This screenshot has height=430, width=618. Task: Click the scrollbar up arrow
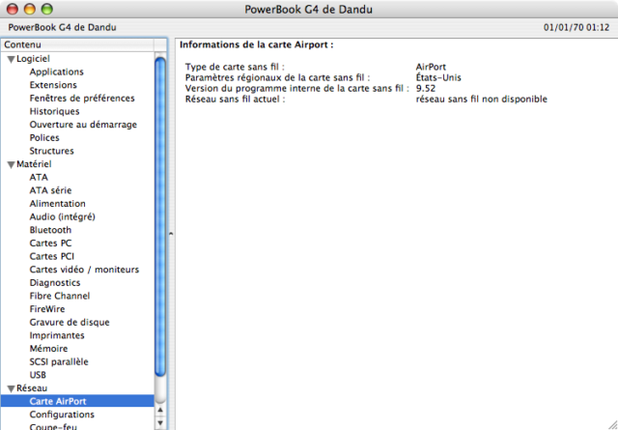(160, 411)
